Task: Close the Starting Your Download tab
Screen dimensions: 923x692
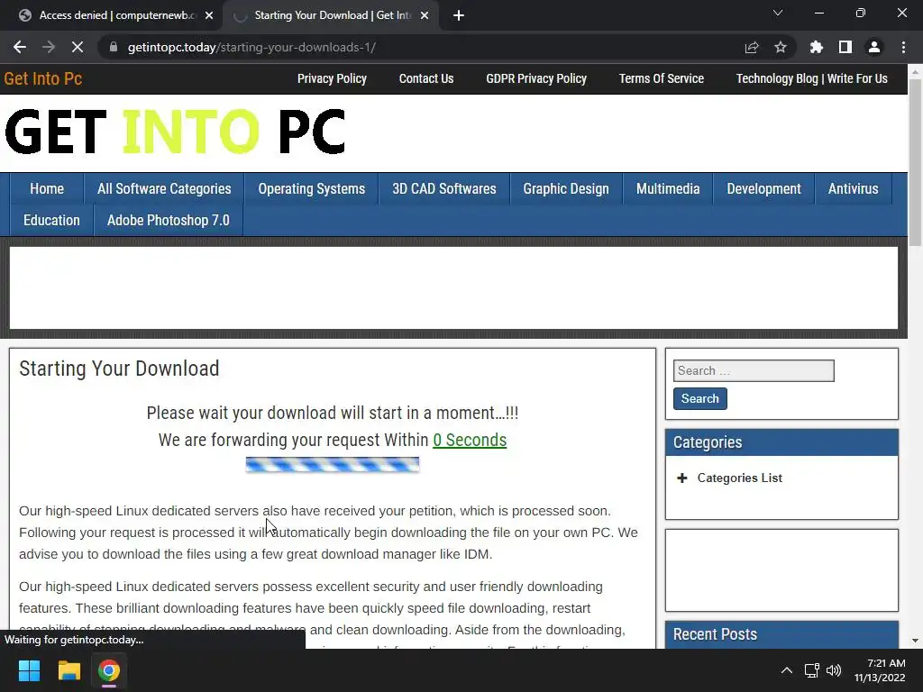Action: [x=425, y=15]
